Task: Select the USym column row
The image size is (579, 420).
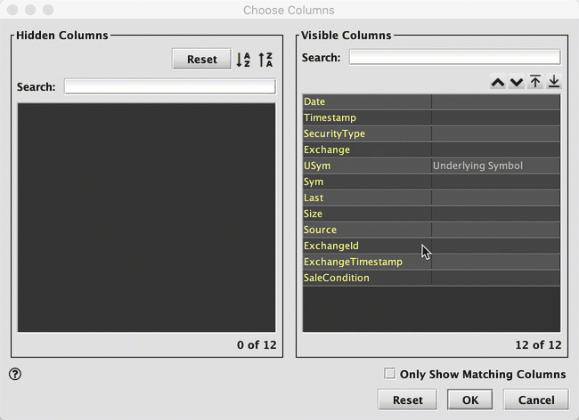Action: pos(366,166)
